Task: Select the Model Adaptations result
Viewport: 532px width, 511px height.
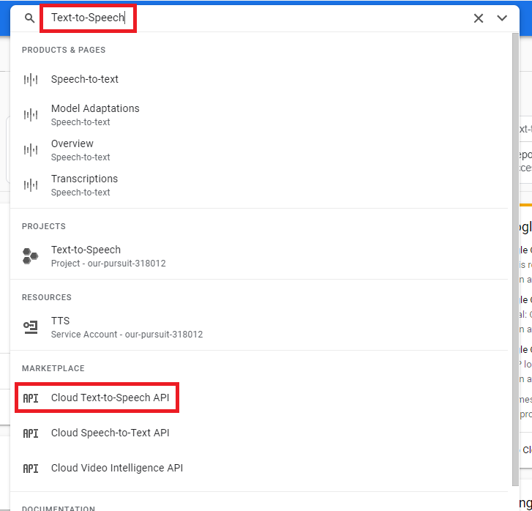Action: (x=95, y=109)
